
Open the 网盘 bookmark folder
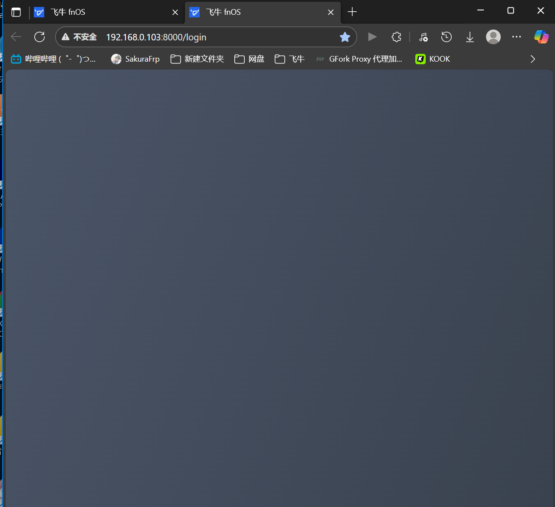coord(250,59)
